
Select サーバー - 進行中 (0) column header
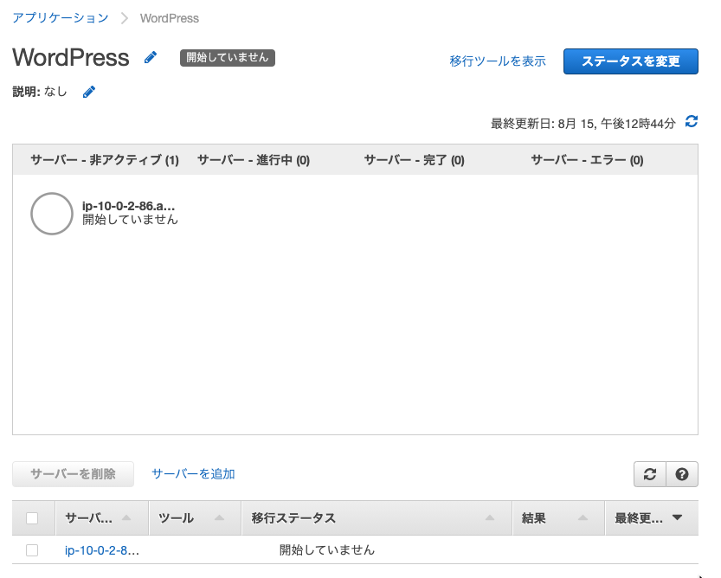pos(254,160)
